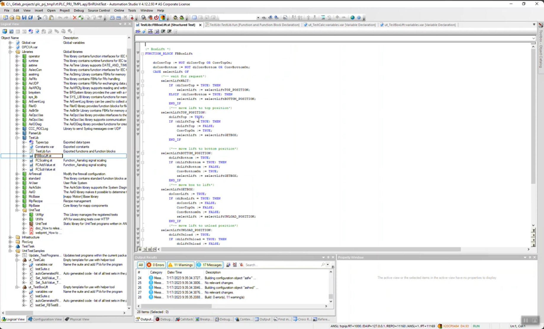The image size is (544, 329).
Task: Open the Source Control menu
Action: [x=99, y=10]
